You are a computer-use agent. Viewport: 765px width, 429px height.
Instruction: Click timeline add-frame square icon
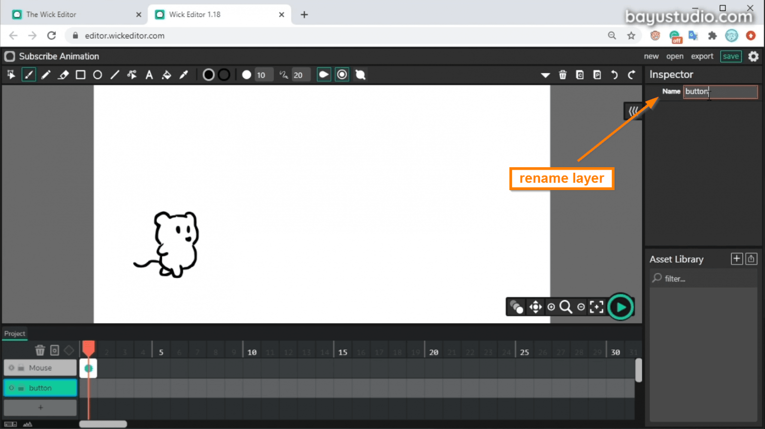pos(55,350)
